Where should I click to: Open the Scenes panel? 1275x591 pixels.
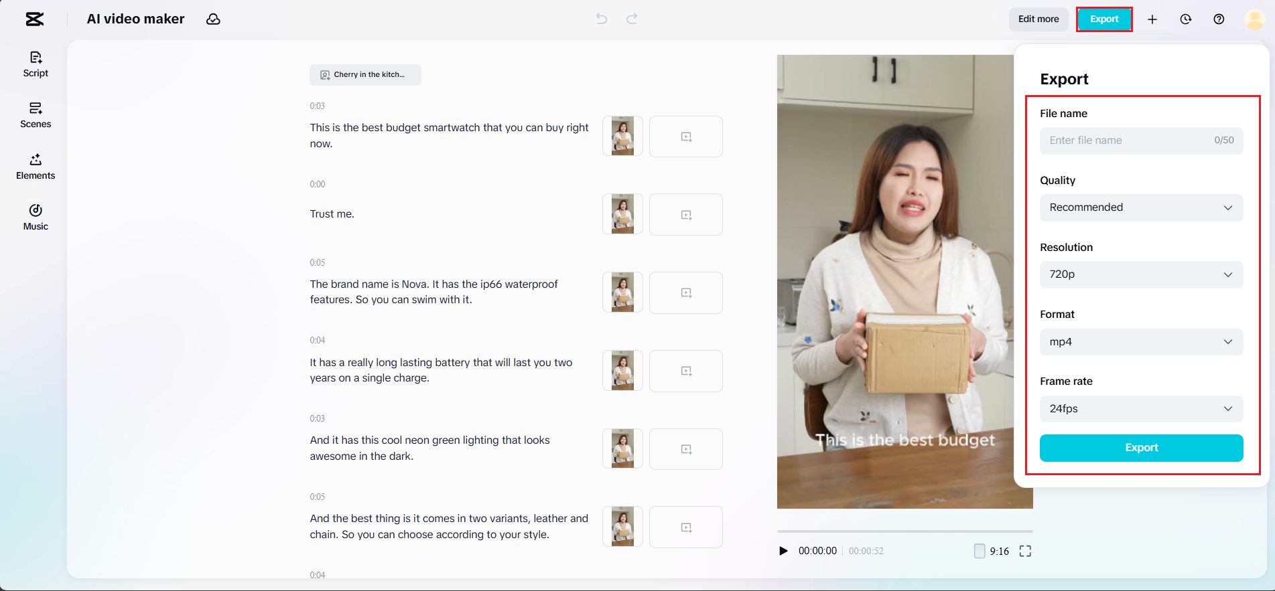tap(36, 115)
